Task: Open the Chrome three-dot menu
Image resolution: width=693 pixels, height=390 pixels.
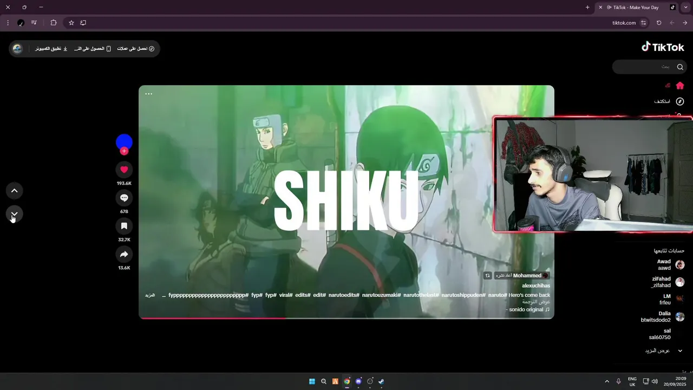Action: point(8,23)
